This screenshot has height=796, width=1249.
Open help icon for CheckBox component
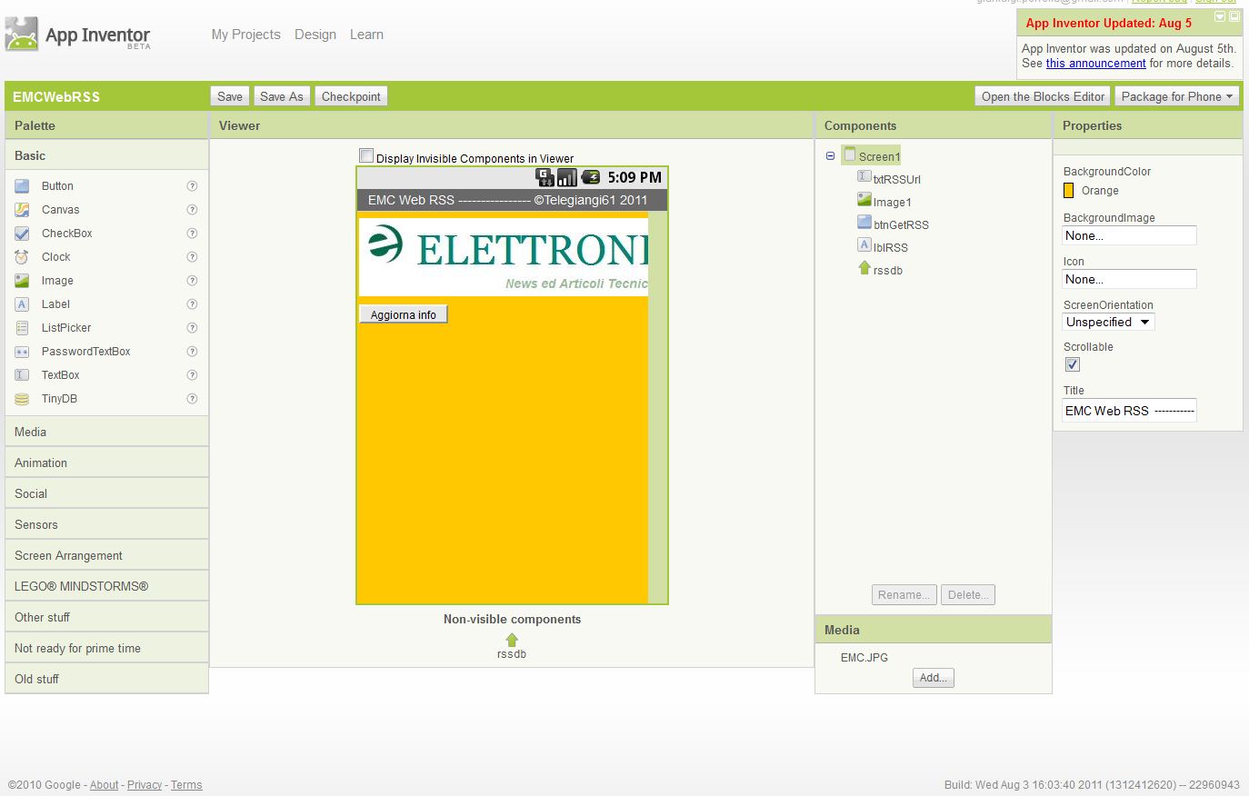(192, 234)
